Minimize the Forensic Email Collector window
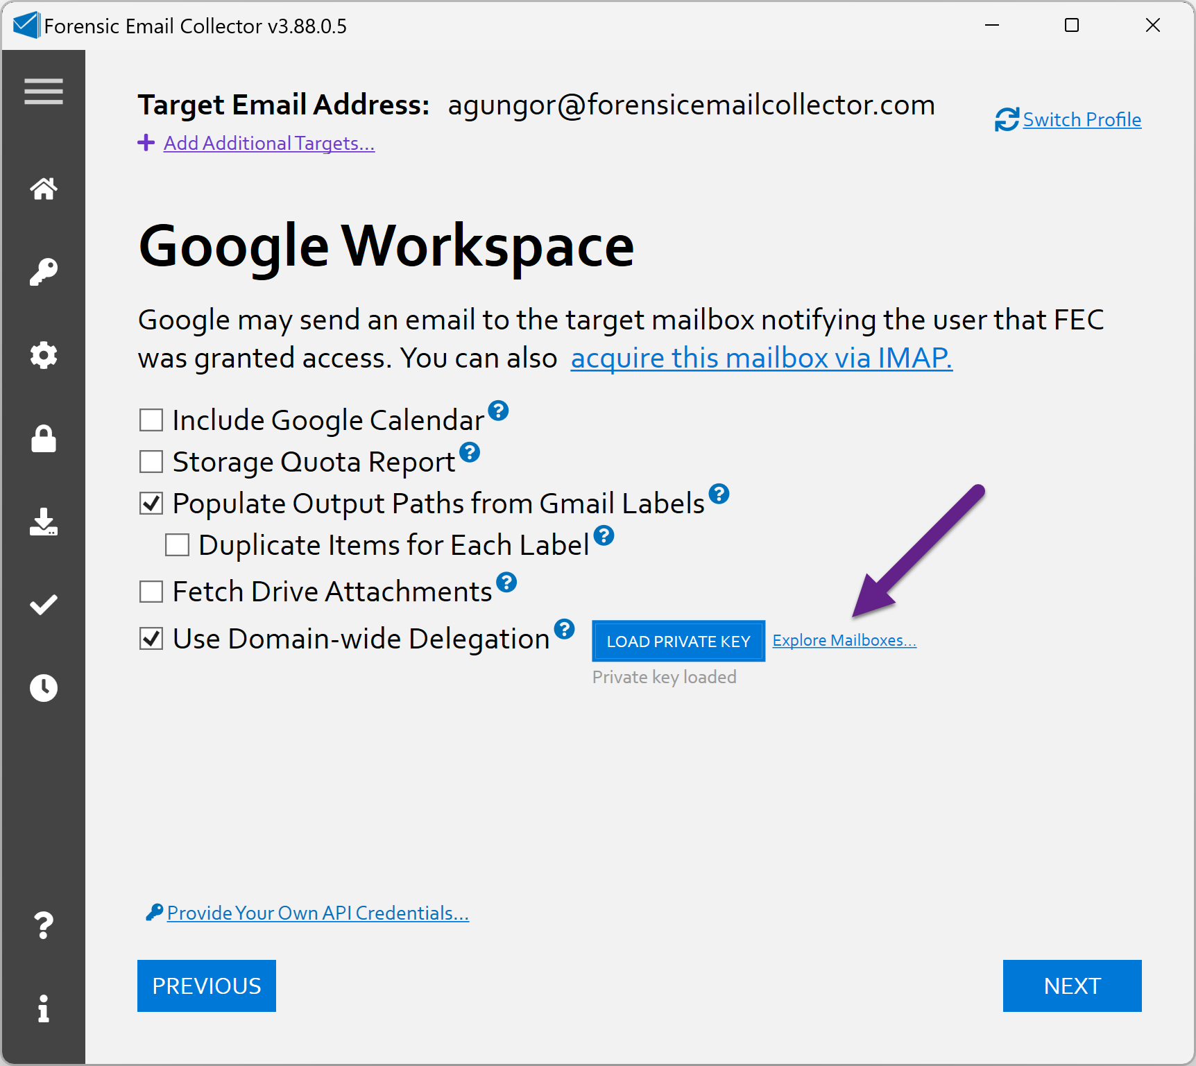1196x1066 pixels. (x=992, y=26)
